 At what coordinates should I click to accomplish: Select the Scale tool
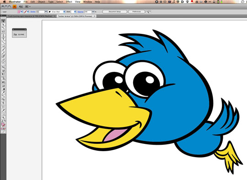click(3, 67)
